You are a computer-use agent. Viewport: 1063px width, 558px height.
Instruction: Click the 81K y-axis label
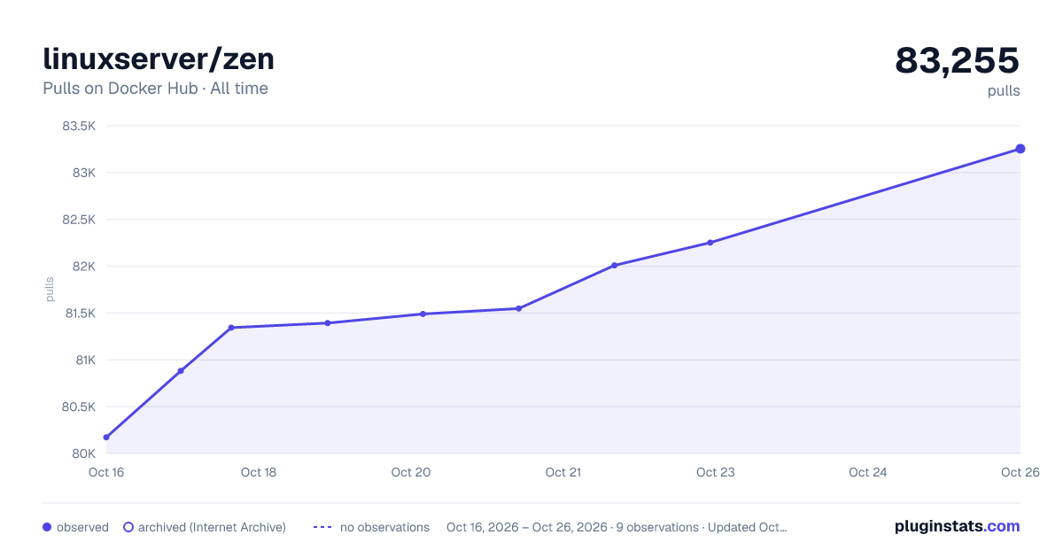coord(84,360)
